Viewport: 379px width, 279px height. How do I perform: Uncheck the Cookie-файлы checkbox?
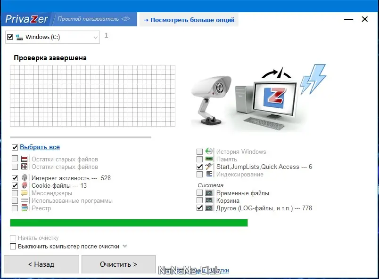[x=15, y=185]
